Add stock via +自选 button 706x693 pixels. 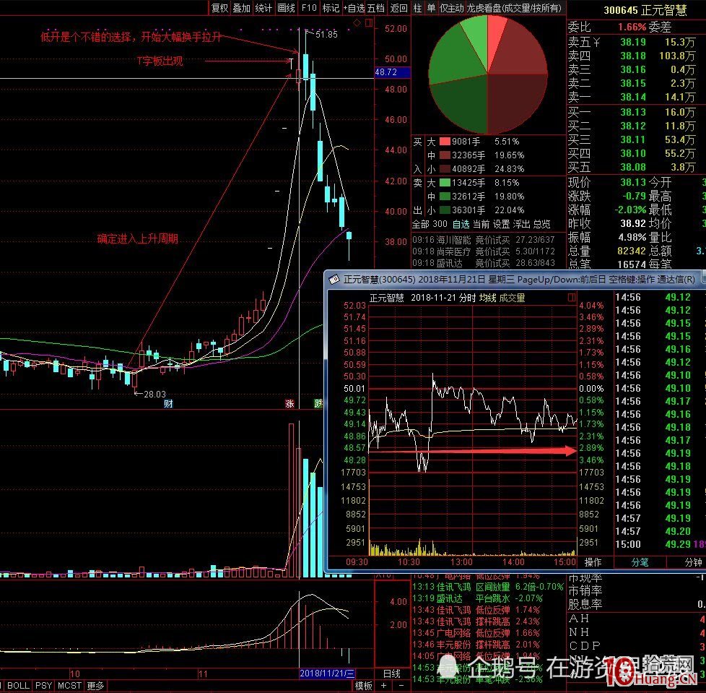click(354, 8)
